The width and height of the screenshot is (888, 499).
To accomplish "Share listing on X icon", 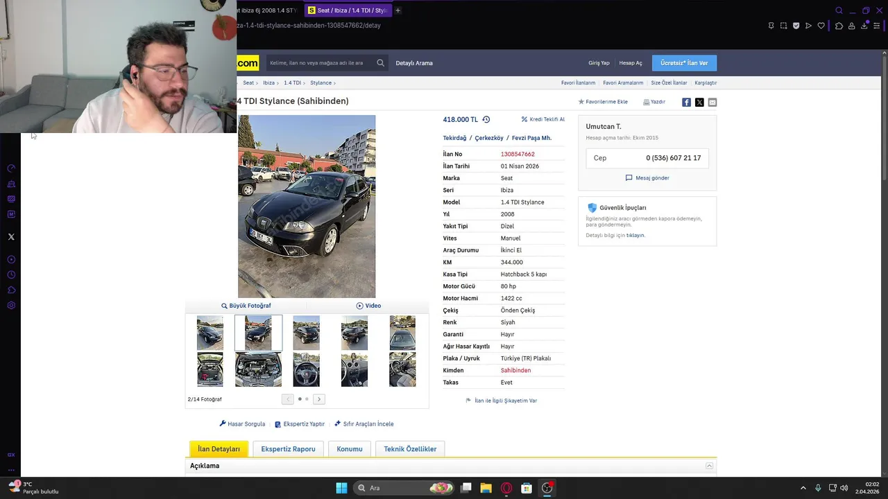I will click(699, 102).
